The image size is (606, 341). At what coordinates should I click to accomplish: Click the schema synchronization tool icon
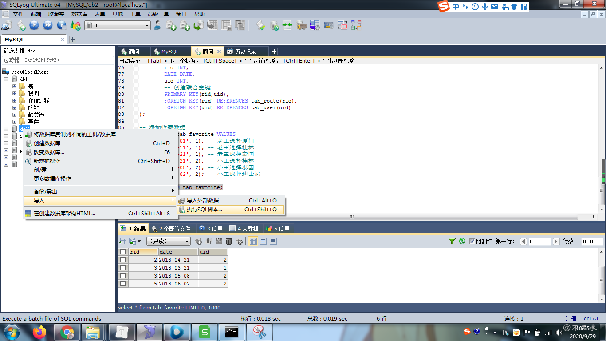click(287, 25)
